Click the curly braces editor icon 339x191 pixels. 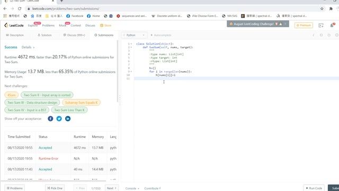click(321, 35)
